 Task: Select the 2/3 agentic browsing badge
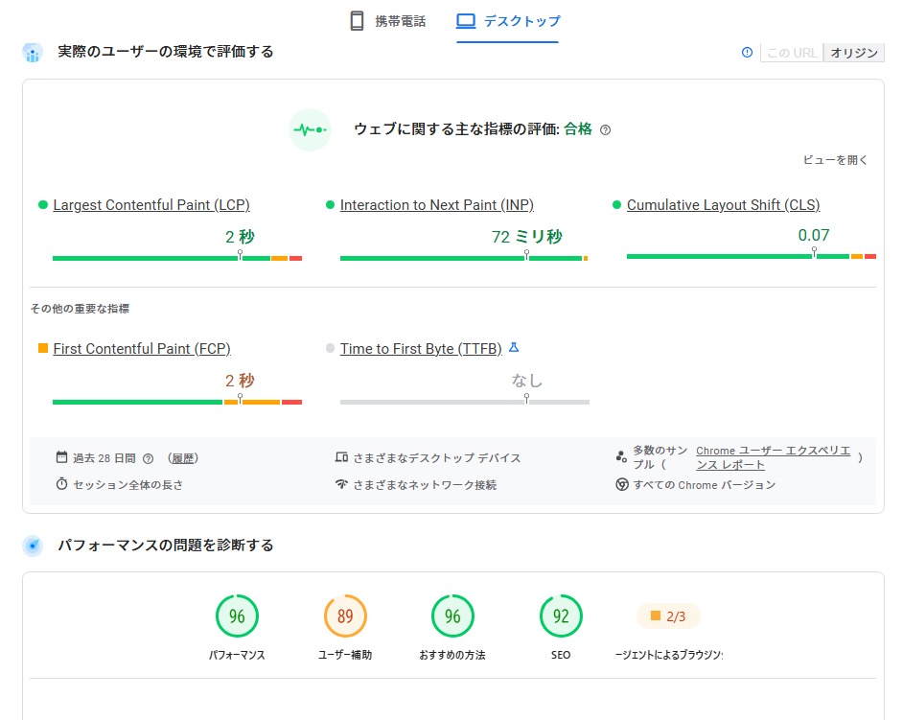pos(668,616)
